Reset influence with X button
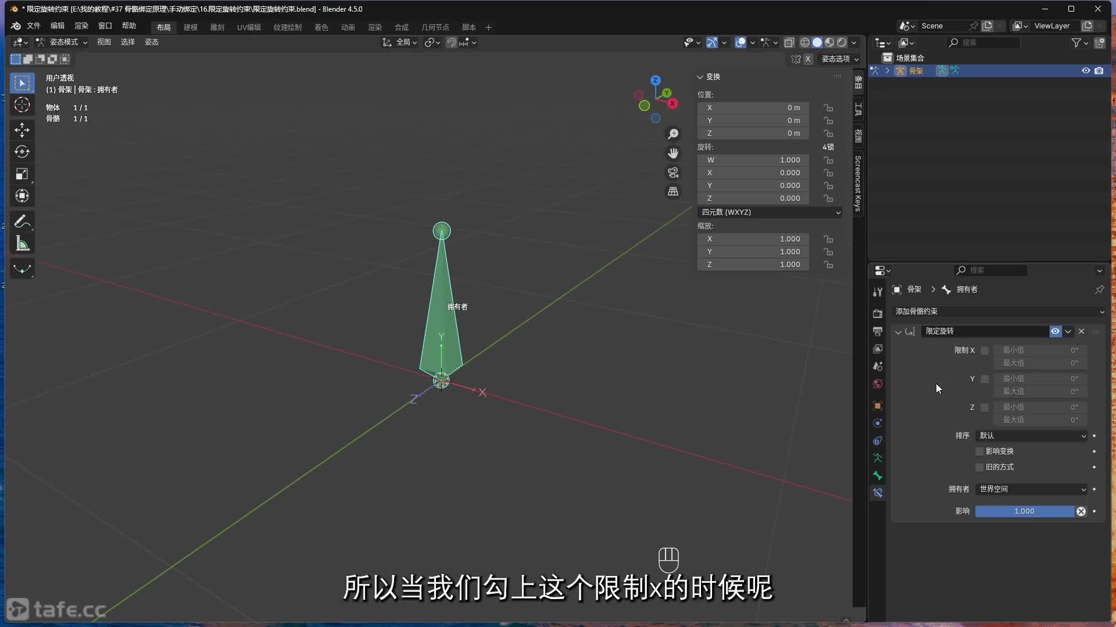This screenshot has height=627, width=1116. (x=1081, y=511)
